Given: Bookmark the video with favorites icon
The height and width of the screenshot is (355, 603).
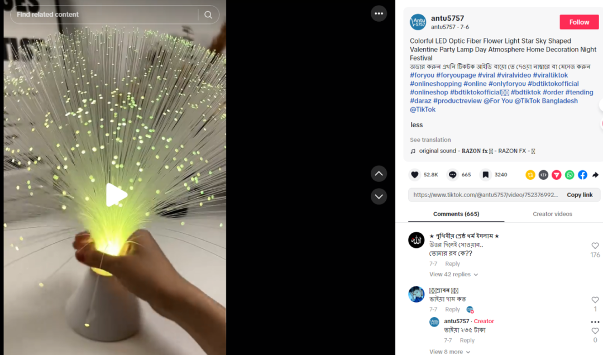Looking at the screenshot, I should [486, 175].
